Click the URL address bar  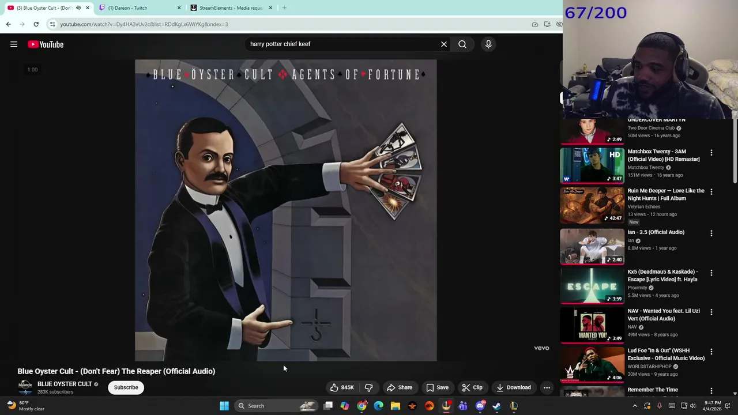click(288, 24)
